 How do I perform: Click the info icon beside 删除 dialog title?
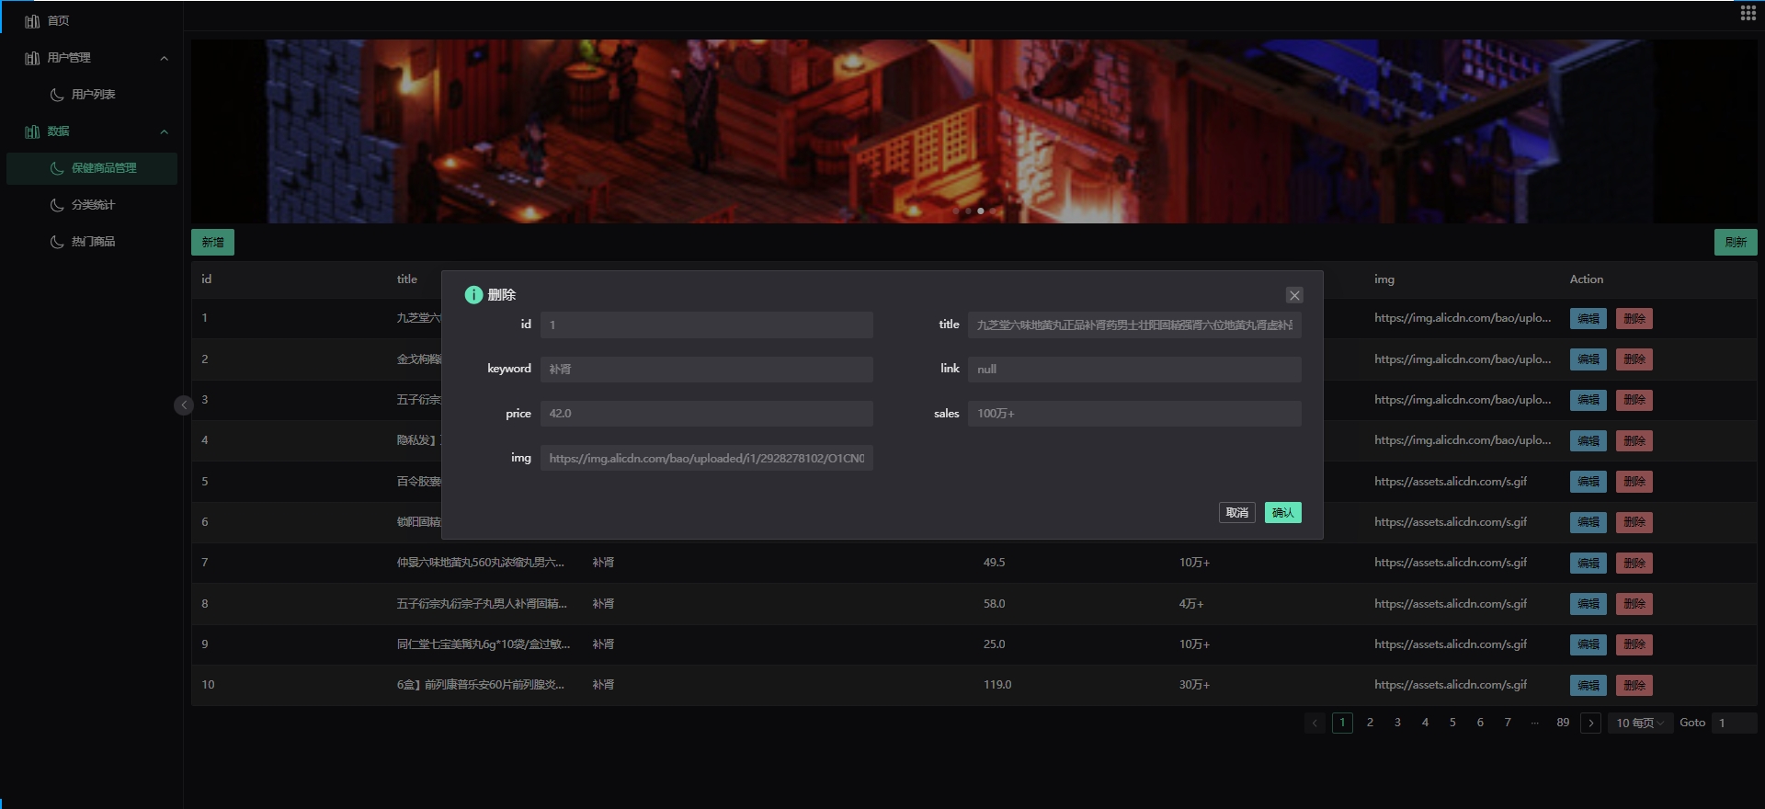pyautogui.click(x=473, y=294)
